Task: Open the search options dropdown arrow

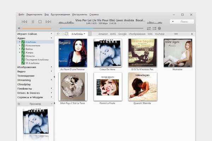Action: coord(173,22)
